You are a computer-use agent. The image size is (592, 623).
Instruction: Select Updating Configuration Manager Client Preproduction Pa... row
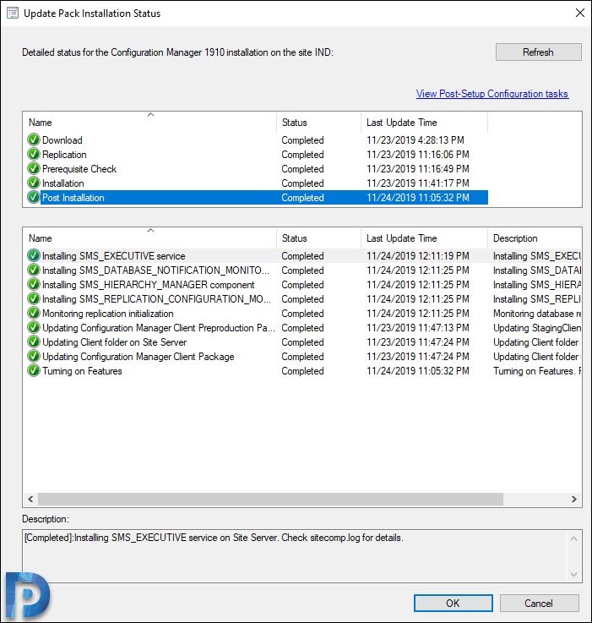(x=304, y=328)
